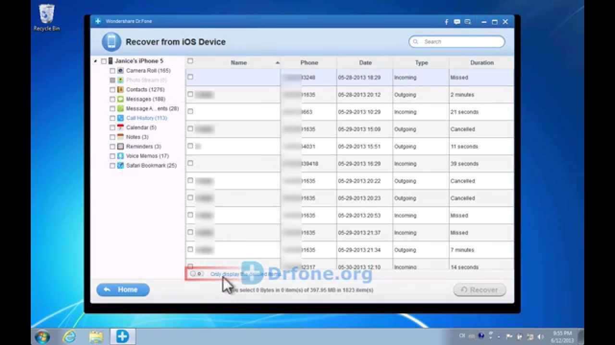Click the Call History phone icon
This screenshot has height=345, width=615.
tap(121, 118)
